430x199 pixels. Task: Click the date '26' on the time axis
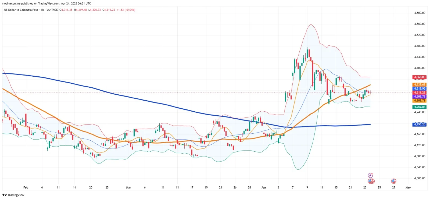[235, 187]
